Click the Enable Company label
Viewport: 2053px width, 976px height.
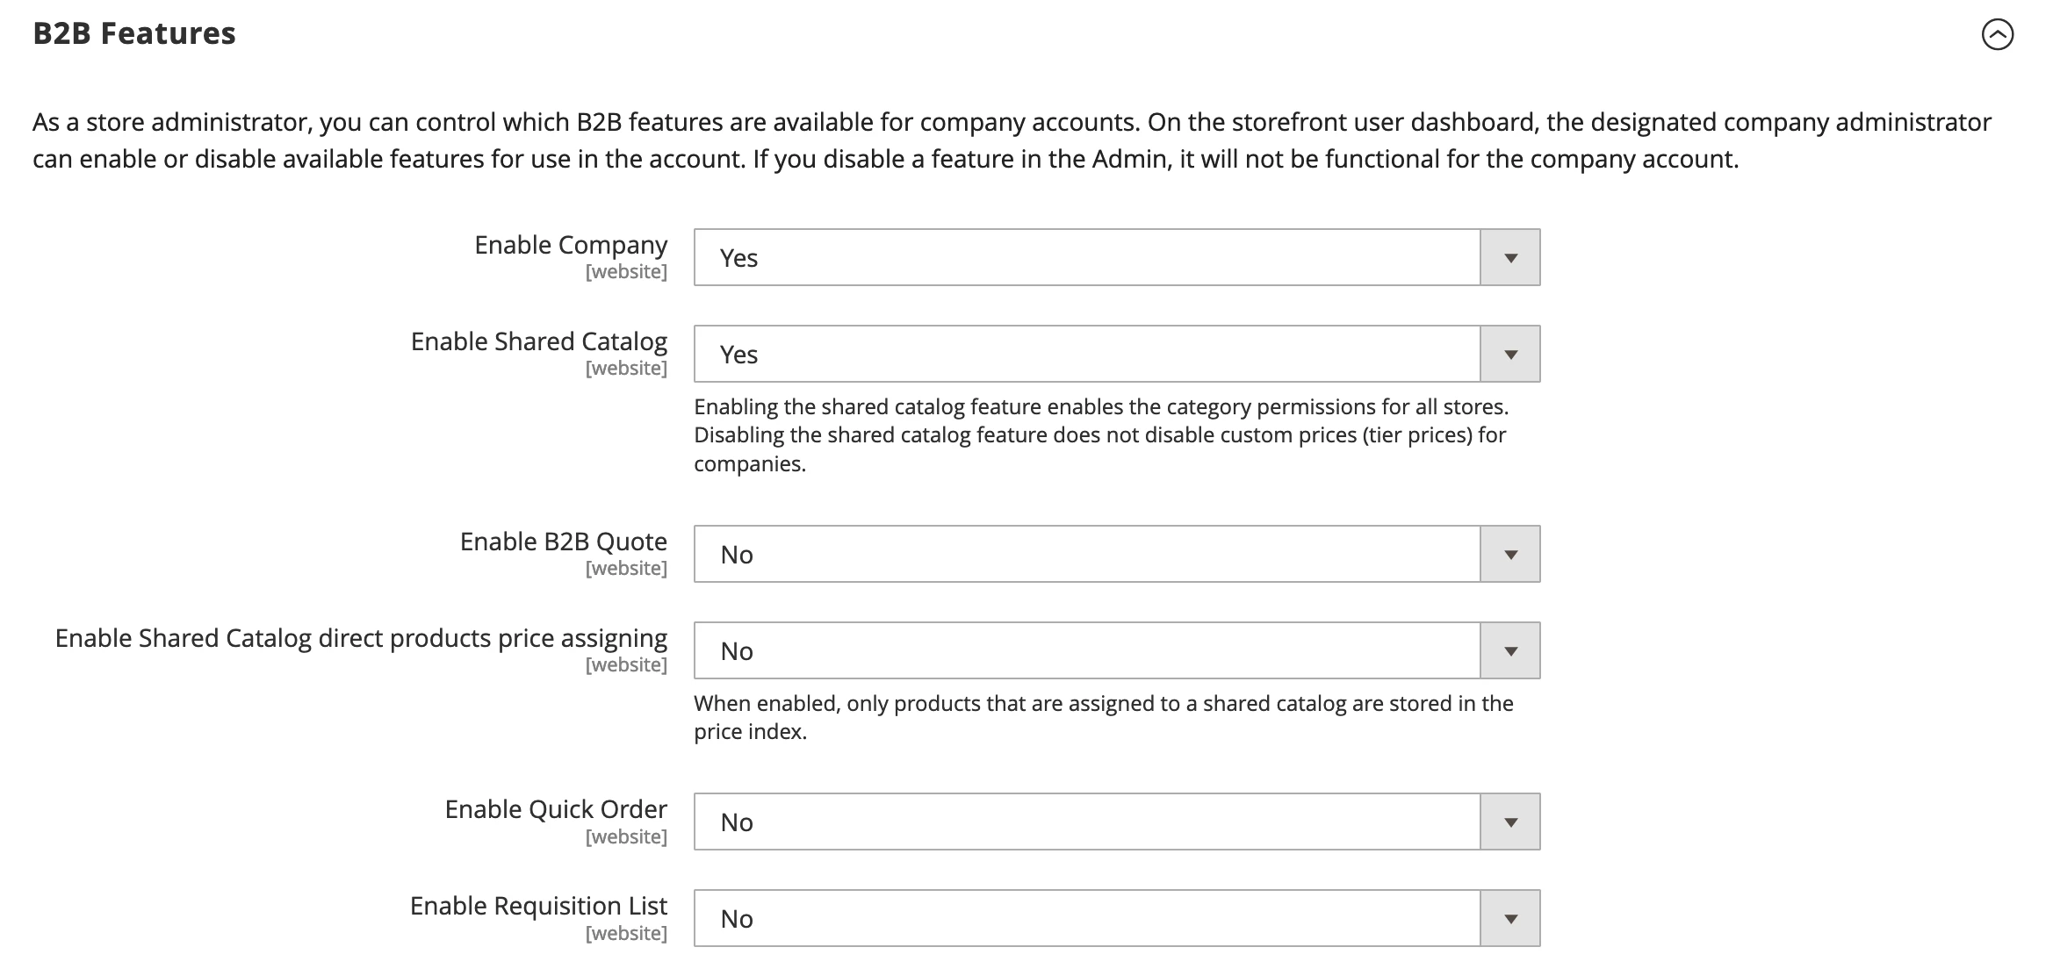[571, 245]
